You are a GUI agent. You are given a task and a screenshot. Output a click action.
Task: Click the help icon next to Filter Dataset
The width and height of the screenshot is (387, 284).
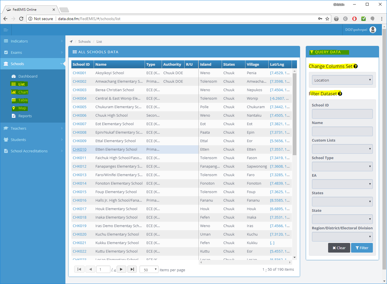[340, 94]
